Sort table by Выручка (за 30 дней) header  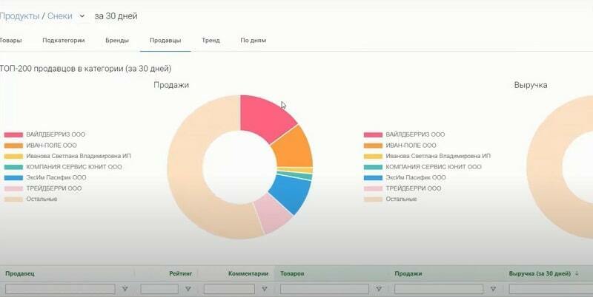(540, 273)
